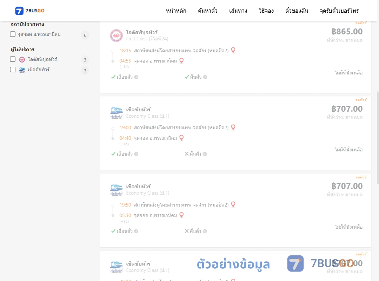Open the วิธีจอง navigation item
The image size is (379, 281).
click(x=266, y=11)
